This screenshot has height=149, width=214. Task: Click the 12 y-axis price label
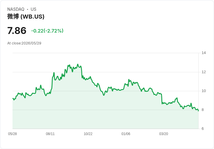[204, 72]
